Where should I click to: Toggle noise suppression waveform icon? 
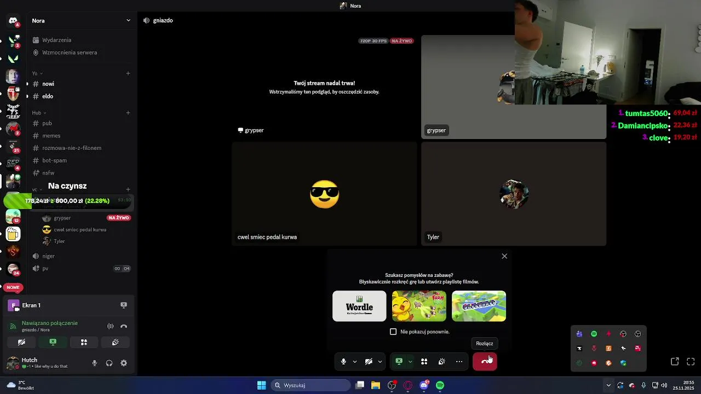pos(110,326)
